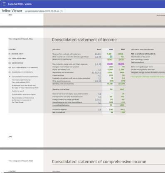Screen dimensions: 165x173
Task: Select Consolidated financial statements entry
Action: [25, 77]
